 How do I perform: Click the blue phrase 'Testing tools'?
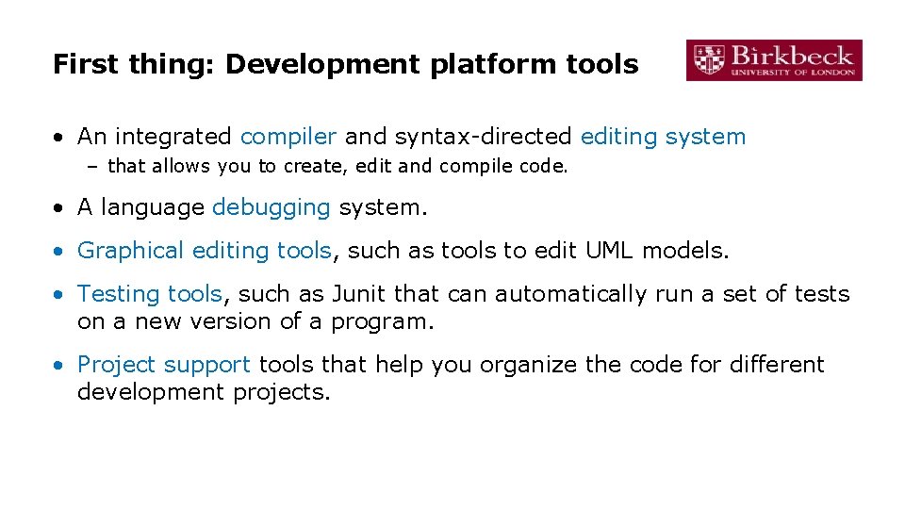(150, 294)
